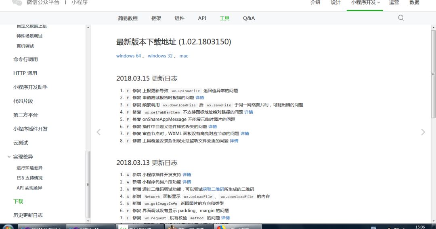Open 详情 link for 小程序代码片段功能
This screenshot has height=229, width=436.
tap(187, 182)
